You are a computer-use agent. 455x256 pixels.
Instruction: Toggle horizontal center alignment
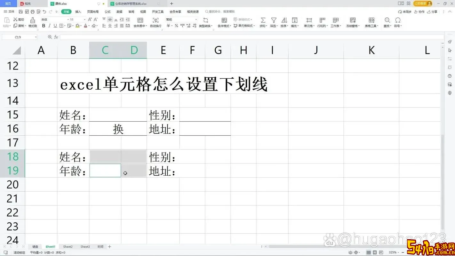point(110,26)
